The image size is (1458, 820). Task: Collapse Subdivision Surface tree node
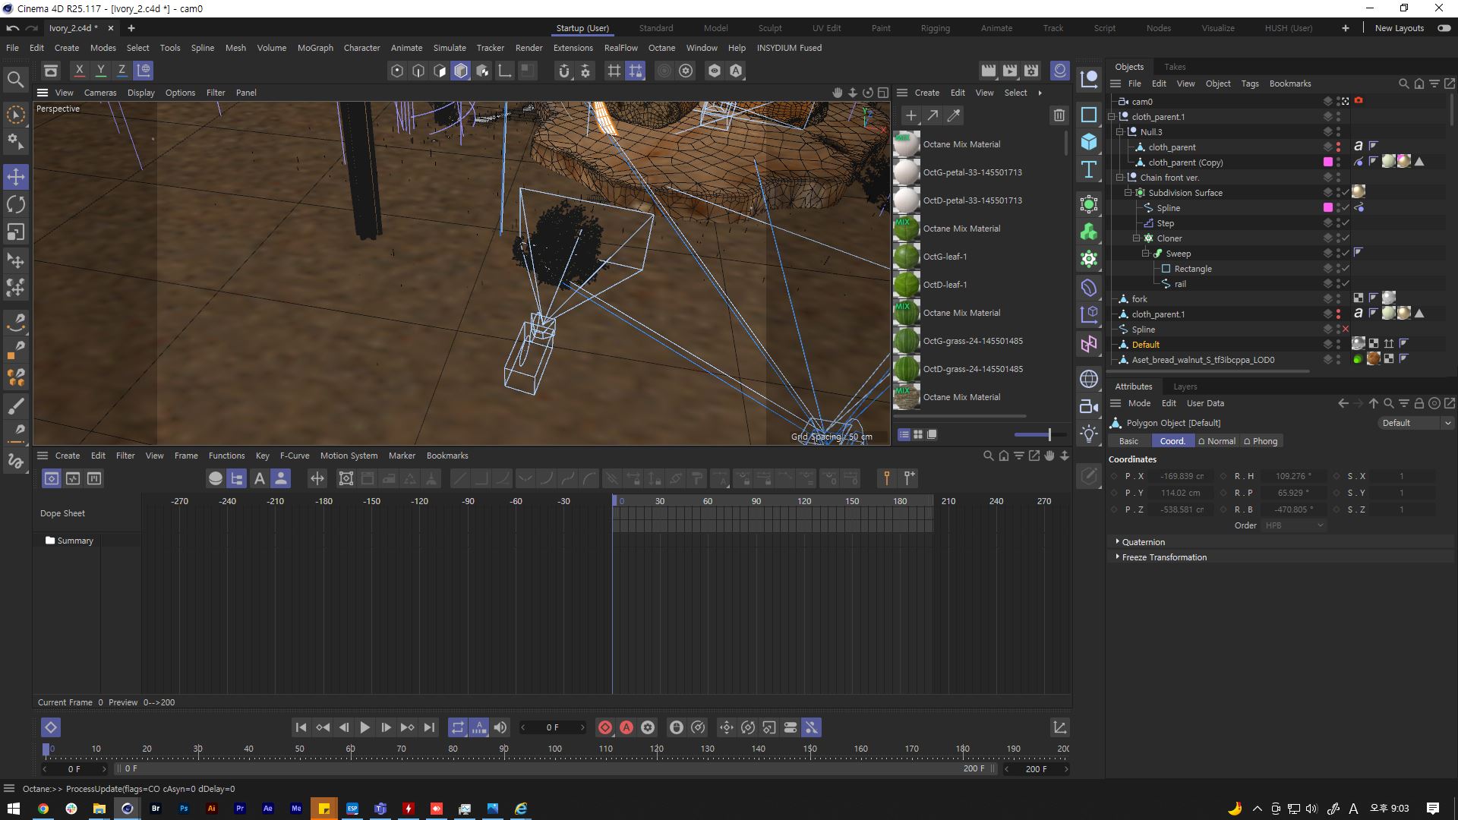coord(1128,192)
